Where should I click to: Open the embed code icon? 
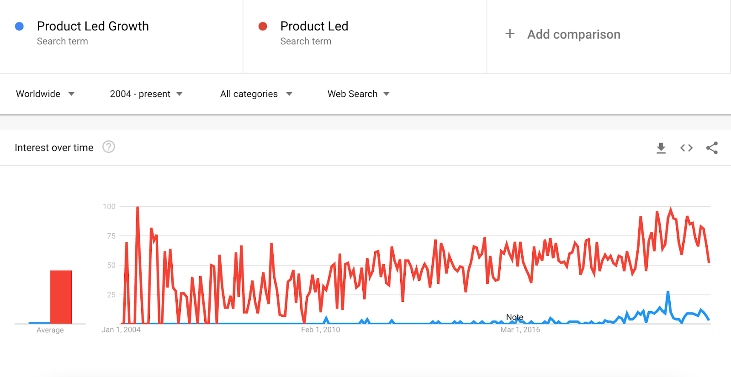(686, 147)
